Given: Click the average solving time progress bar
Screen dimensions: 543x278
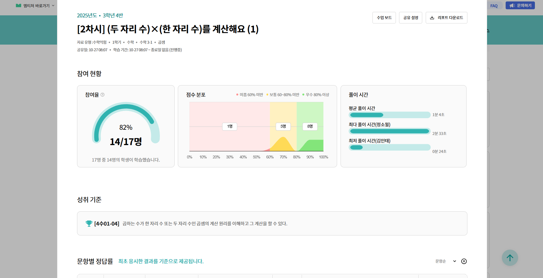Looking at the screenshot, I should (389, 115).
